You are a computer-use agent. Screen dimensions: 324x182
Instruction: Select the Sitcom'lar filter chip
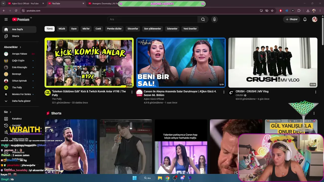click(133, 29)
